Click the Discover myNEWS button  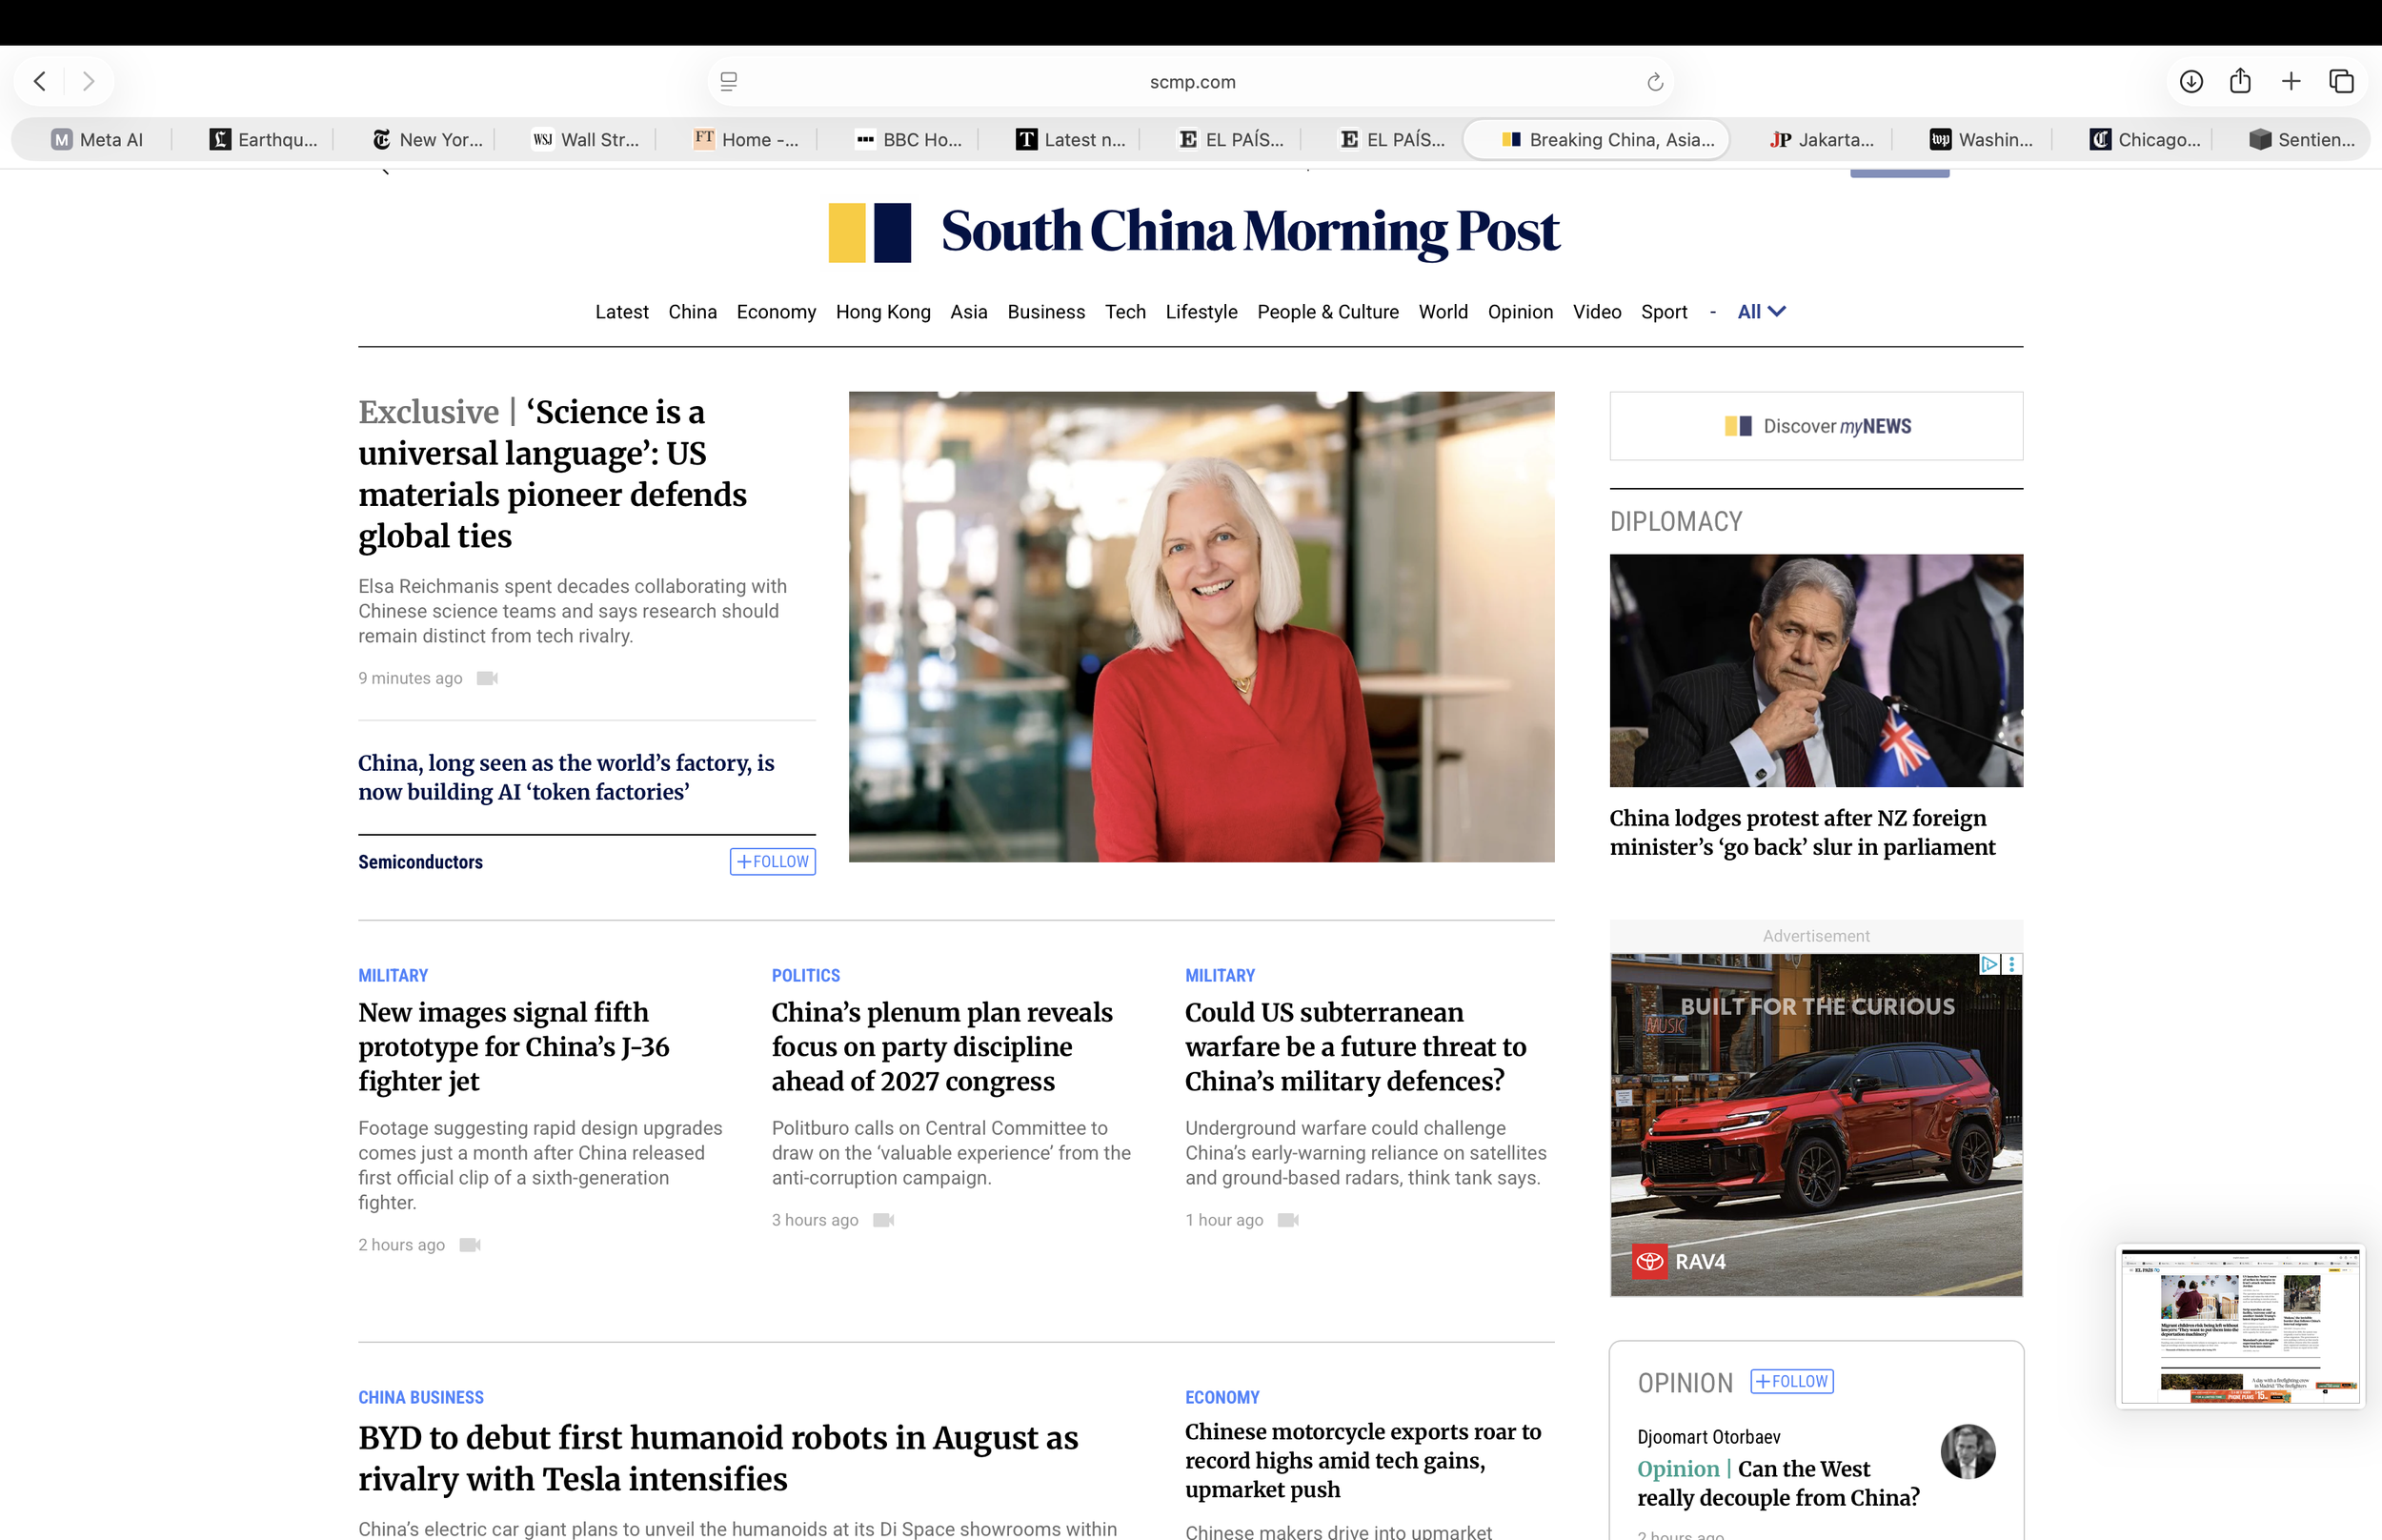[x=1816, y=426]
